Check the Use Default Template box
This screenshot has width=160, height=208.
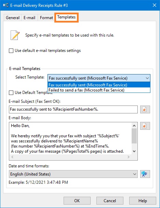point(11,93)
